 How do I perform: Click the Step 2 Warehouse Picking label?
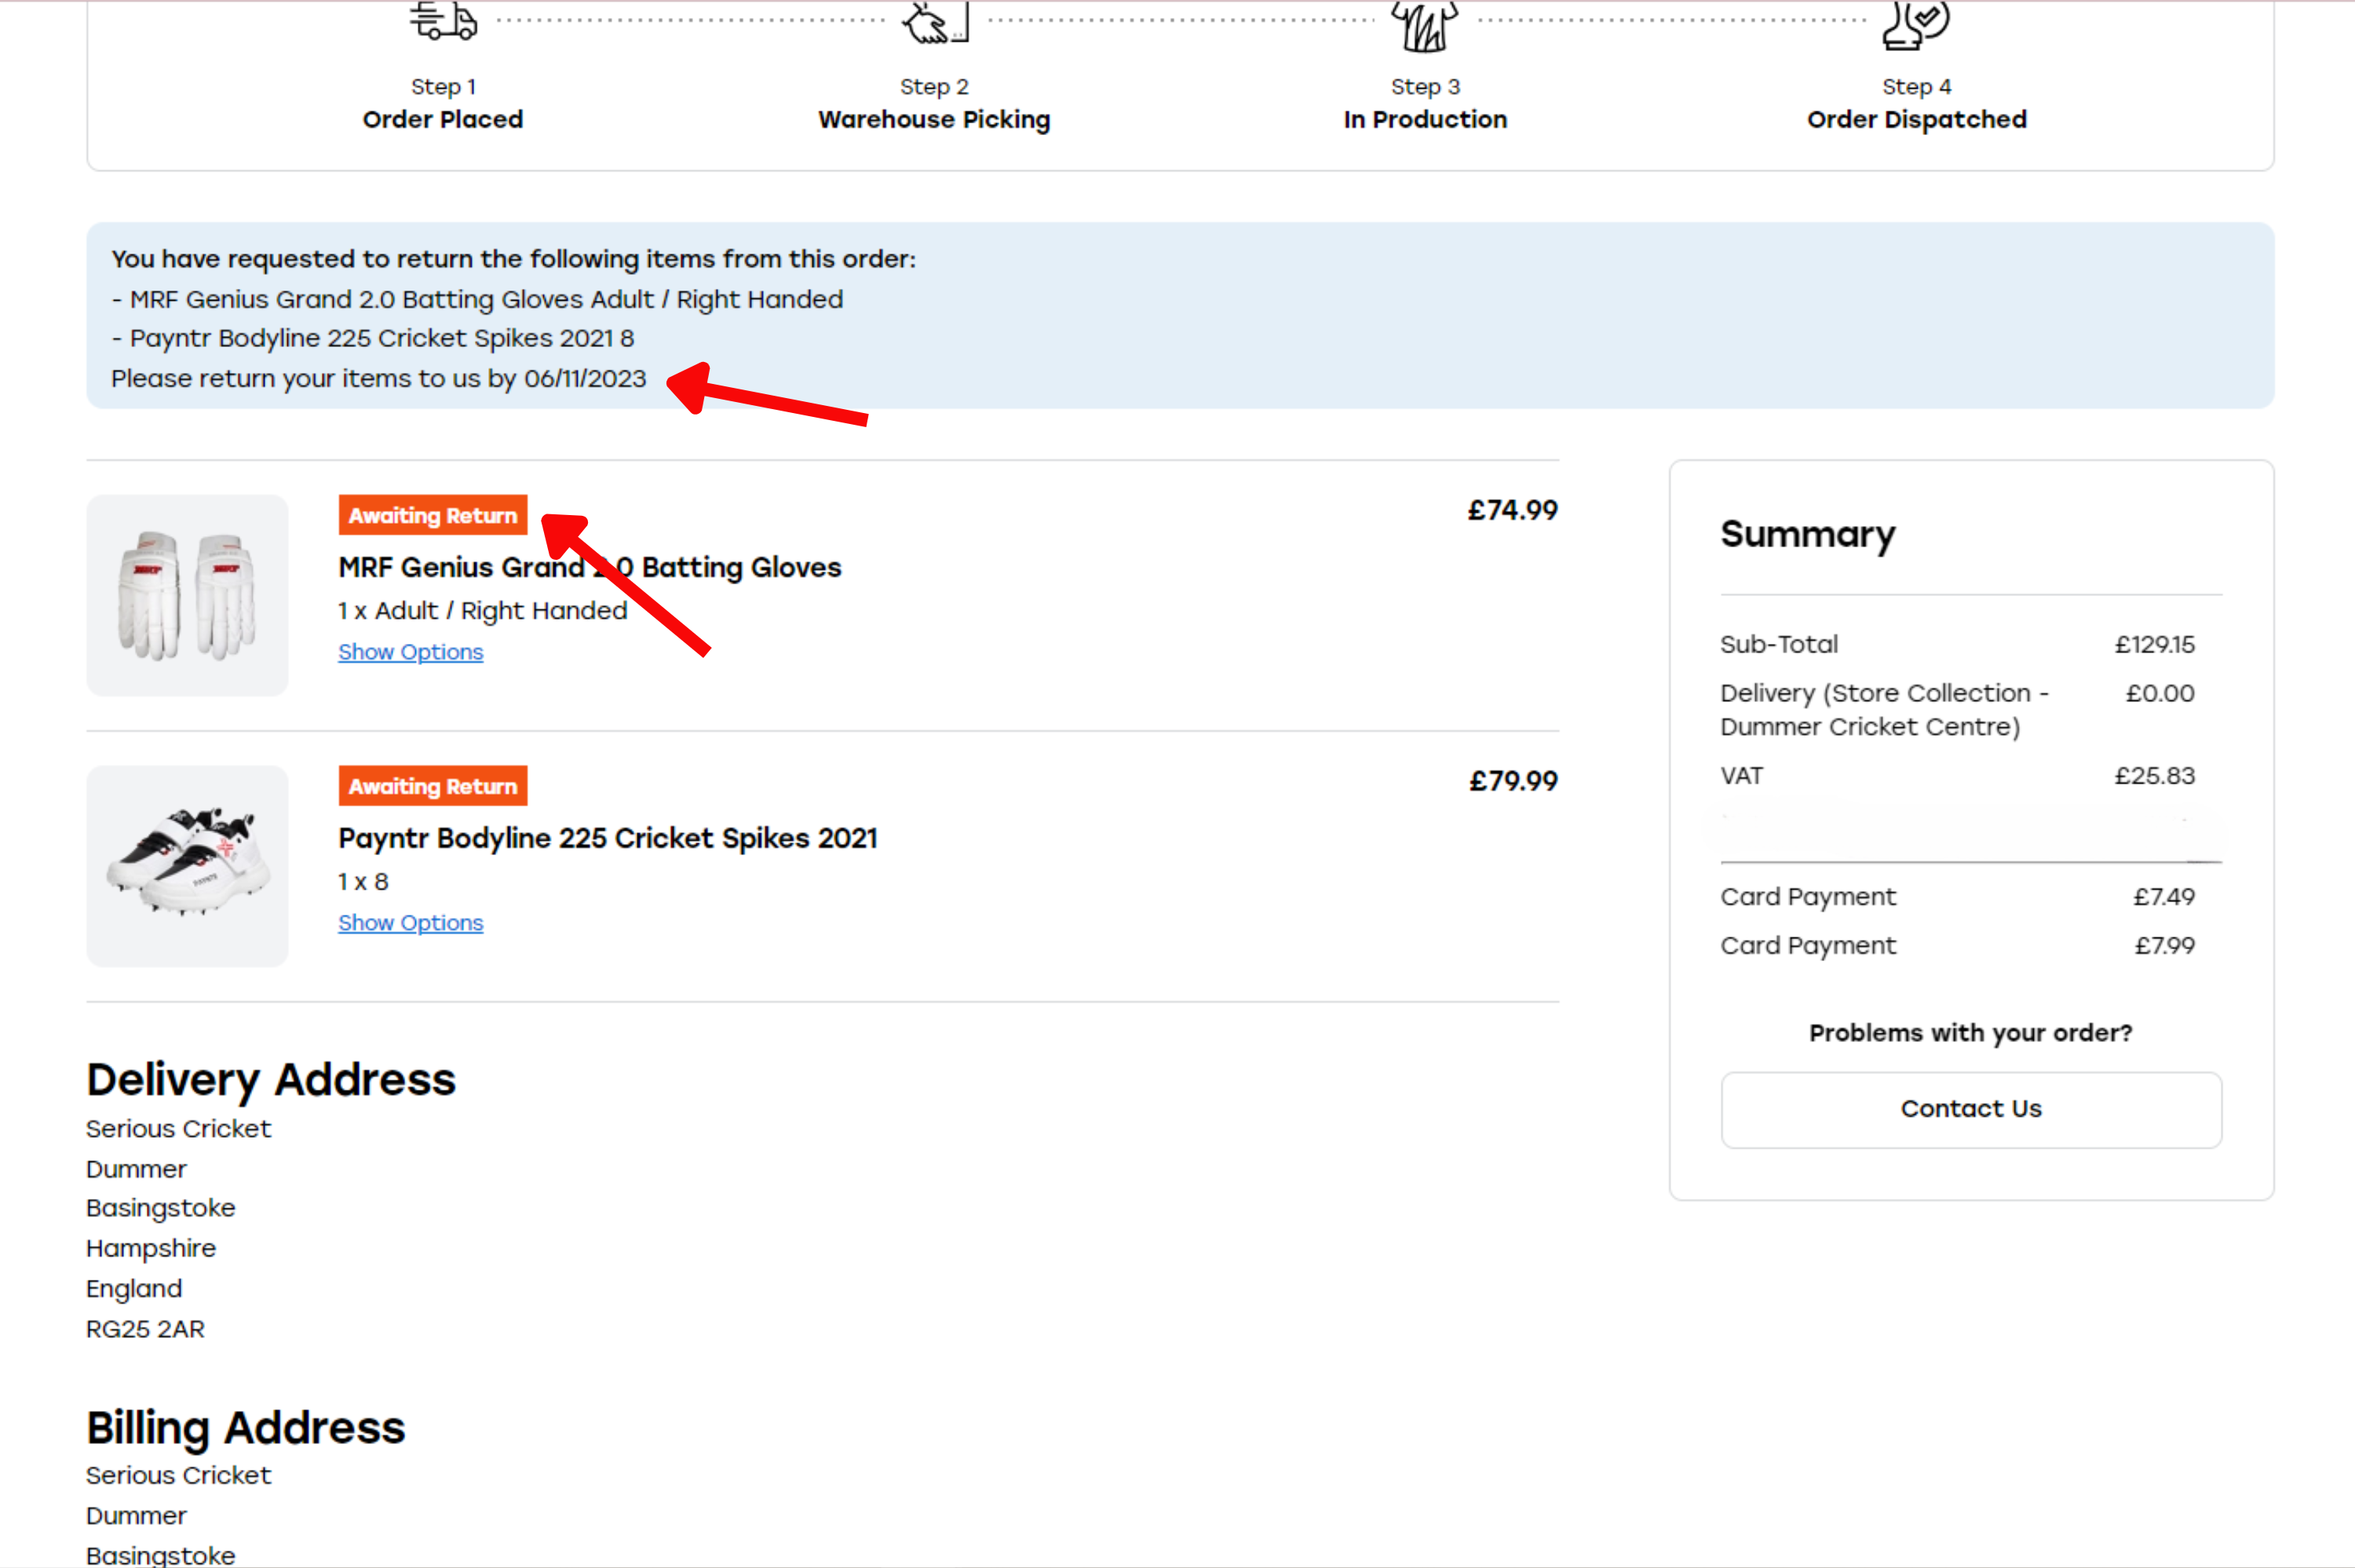pos(933,119)
